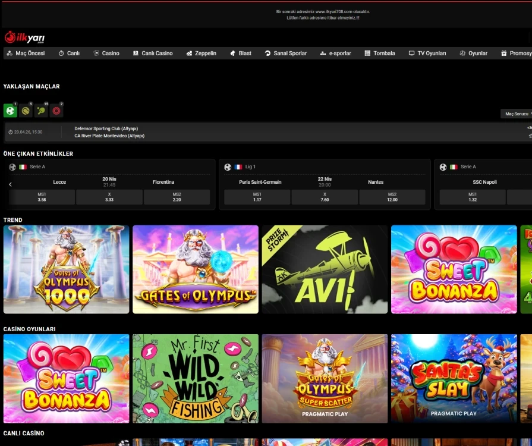This screenshot has height=446, width=532.
Task: Select the football sport filter icon
Action: (x=10, y=111)
